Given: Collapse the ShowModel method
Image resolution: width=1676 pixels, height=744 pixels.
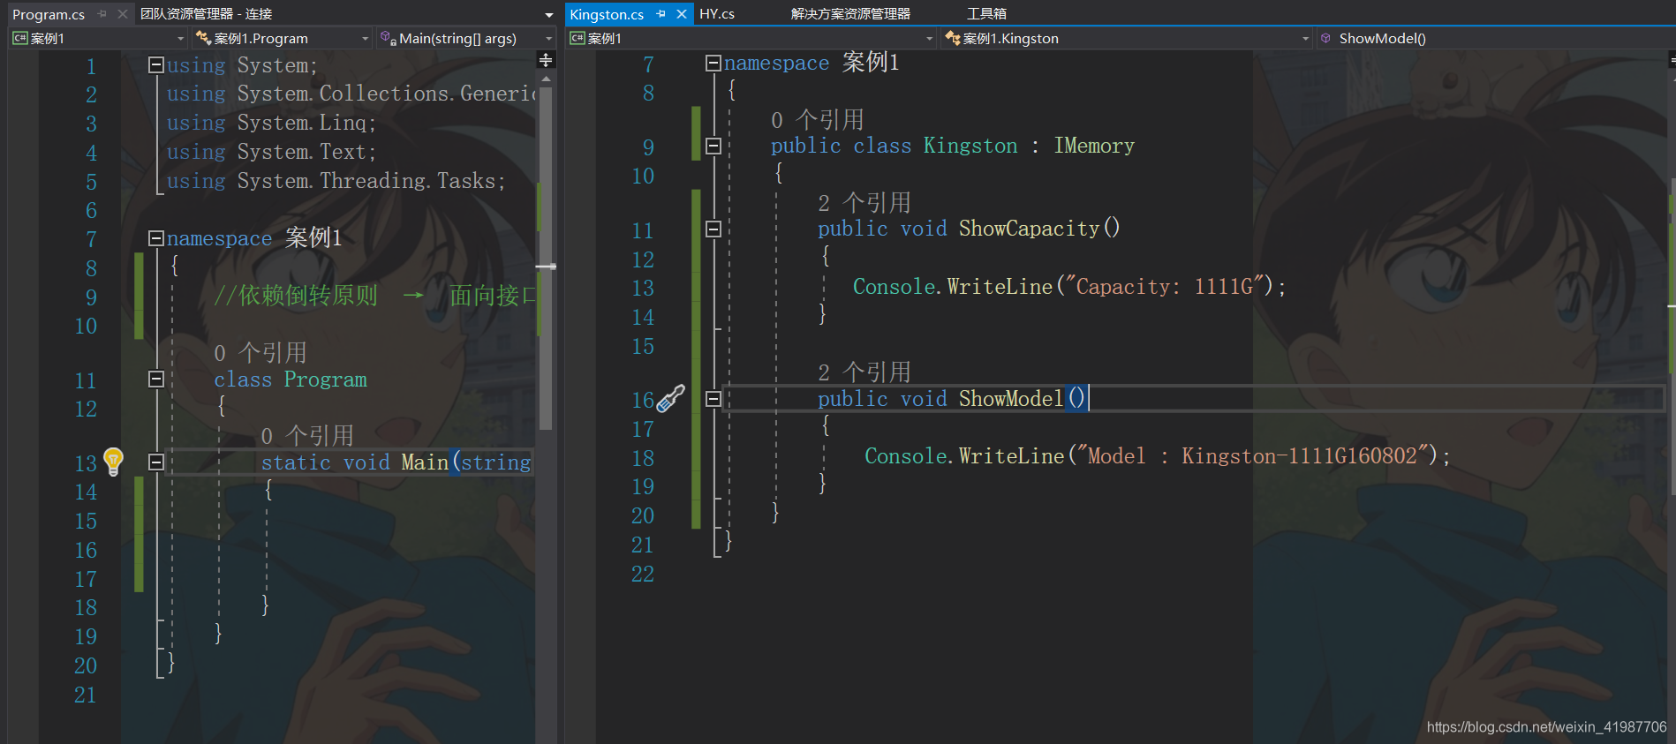Looking at the screenshot, I should click(x=713, y=399).
